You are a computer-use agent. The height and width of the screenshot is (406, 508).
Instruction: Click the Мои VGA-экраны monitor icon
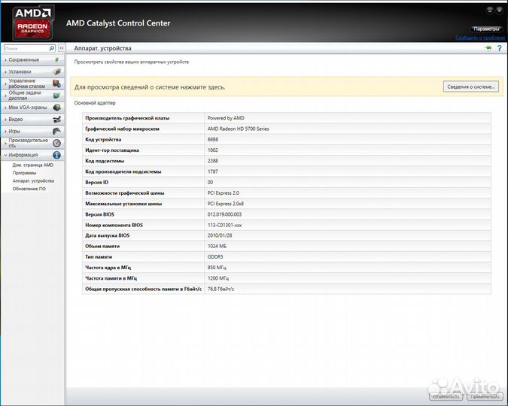[56, 108]
